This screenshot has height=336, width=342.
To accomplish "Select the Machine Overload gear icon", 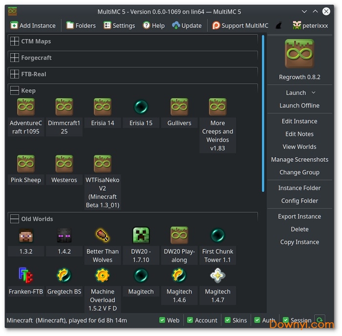I will (x=103, y=275).
